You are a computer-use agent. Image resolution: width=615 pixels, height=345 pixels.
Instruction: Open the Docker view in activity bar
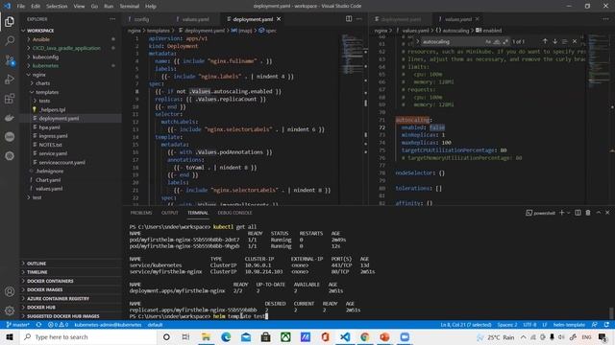pos(10,117)
